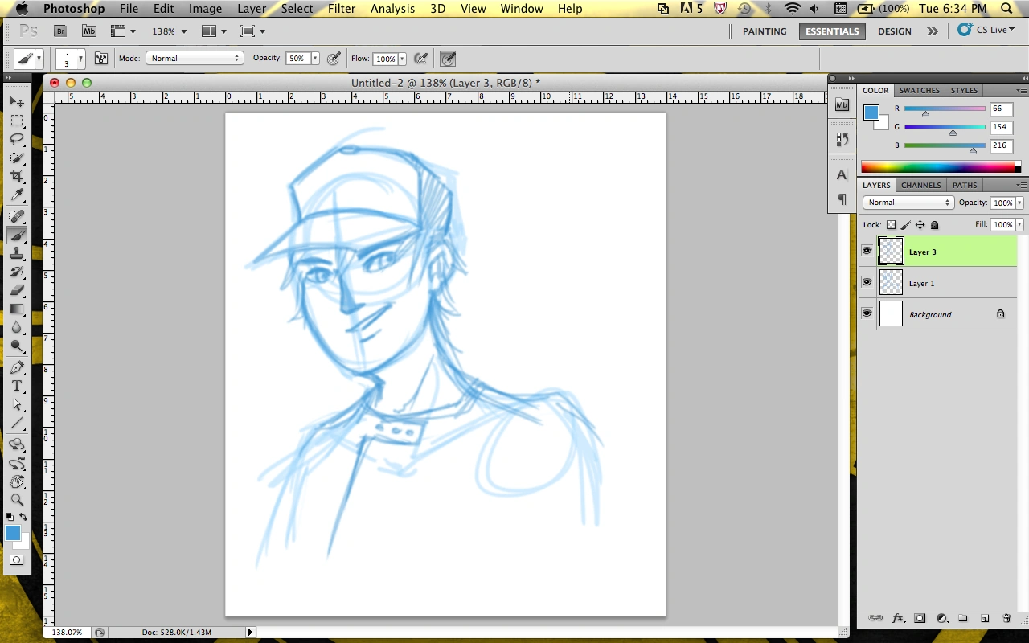The image size is (1029, 643).
Task: Enable airbrush mode in the options bar
Action: pyautogui.click(x=420, y=59)
